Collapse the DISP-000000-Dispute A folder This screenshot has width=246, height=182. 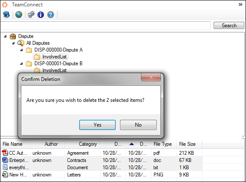pyautogui.click(x=22, y=50)
